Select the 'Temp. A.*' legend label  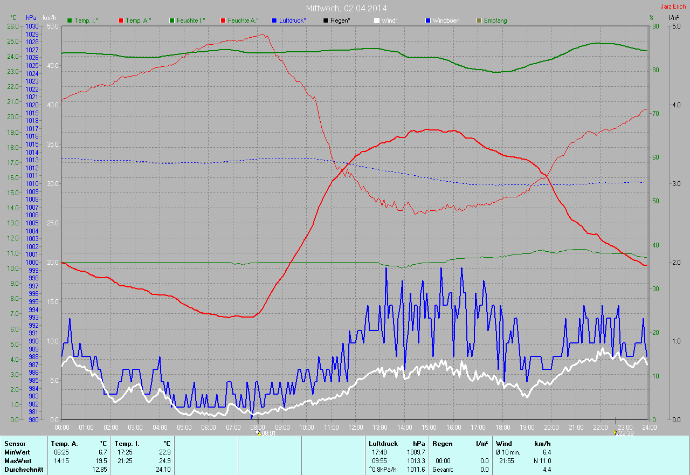tap(139, 20)
